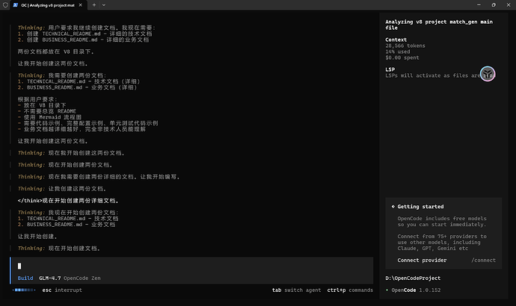Click the '28,566 tokens' value
Screen dimensions: 516x306
point(405,46)
